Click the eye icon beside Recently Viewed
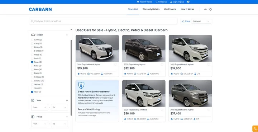 [138, 2]
